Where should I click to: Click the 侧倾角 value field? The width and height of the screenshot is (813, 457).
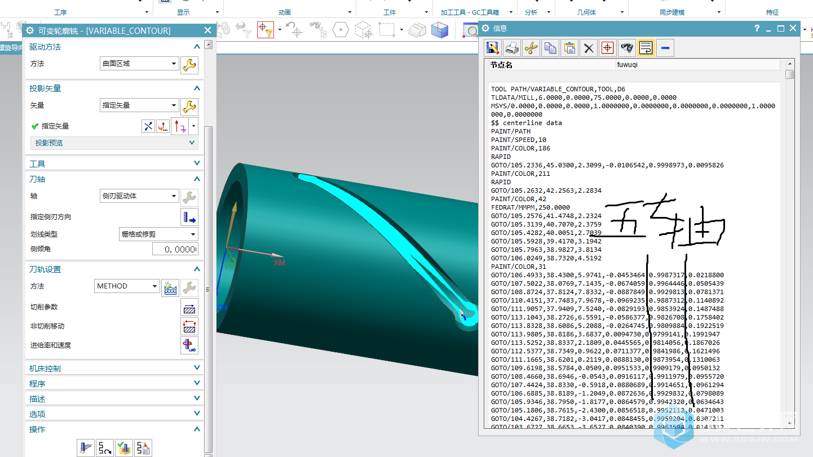point(175,249)
